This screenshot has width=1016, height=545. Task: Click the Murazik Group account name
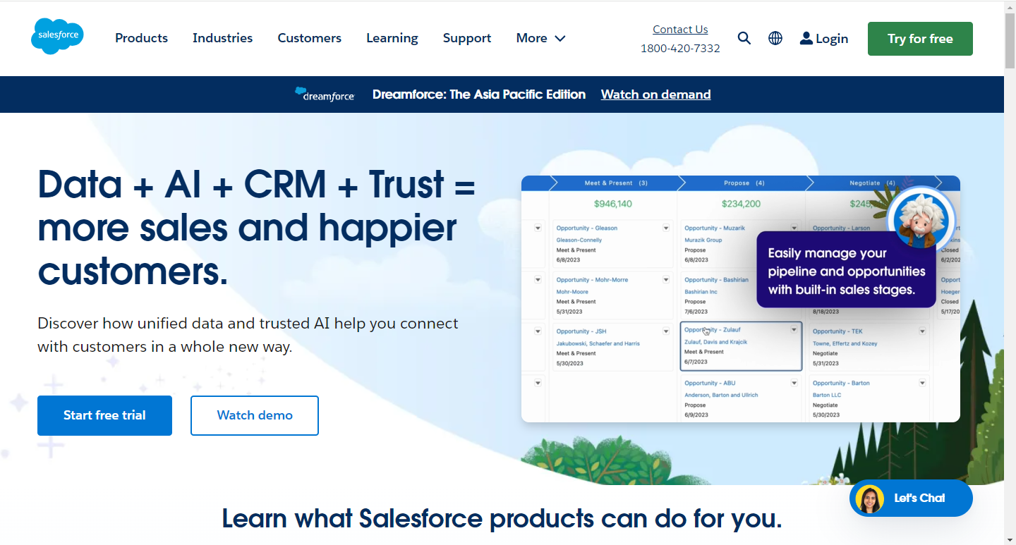703,240
